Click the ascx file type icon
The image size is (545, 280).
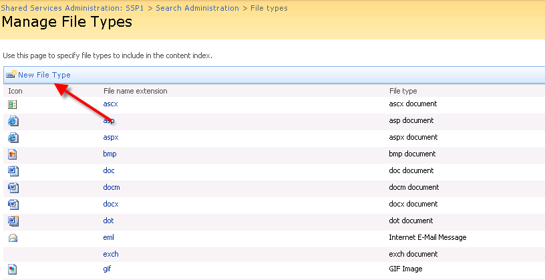click(x=13, y=104)
